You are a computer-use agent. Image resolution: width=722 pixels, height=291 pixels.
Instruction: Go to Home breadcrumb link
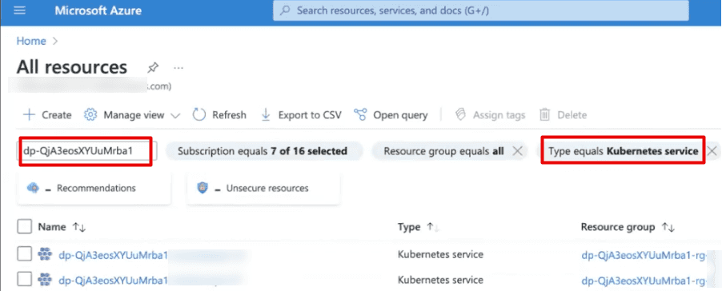click(x=31, y=41)
